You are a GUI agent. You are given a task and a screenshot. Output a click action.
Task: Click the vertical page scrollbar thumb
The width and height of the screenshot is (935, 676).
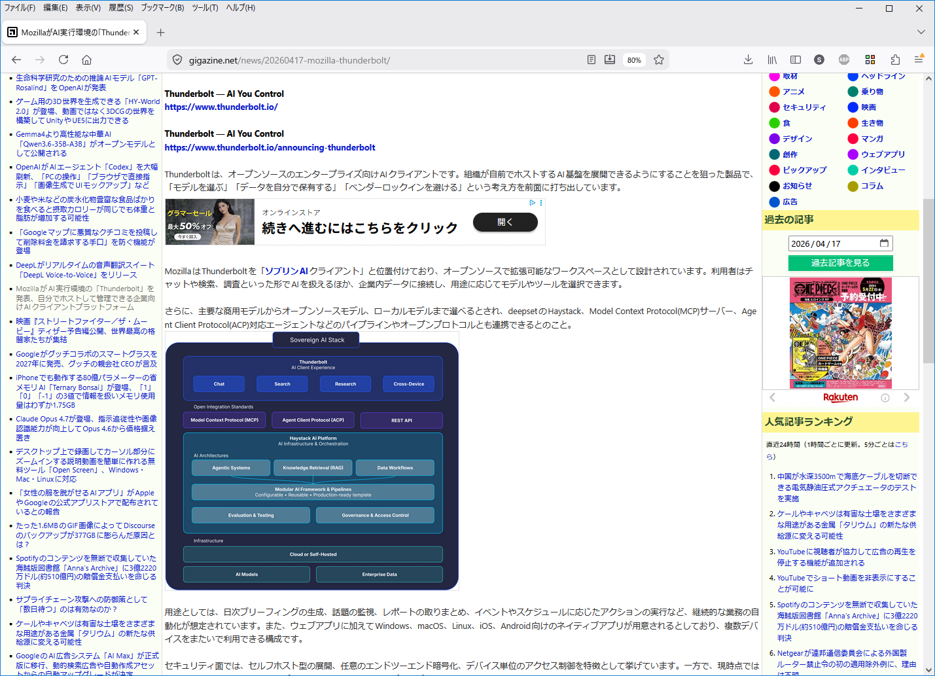pos(928,281)
